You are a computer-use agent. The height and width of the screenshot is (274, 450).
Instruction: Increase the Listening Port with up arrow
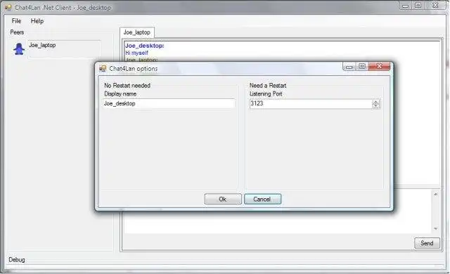[x=375, y=102]
